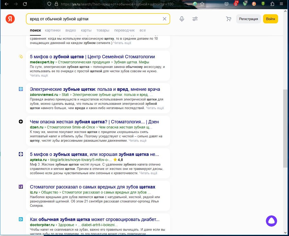Open 'Электрические зубные щетки: польза и вред' result
The height and width of the screenshot is (236, 289).
point(95,89)
